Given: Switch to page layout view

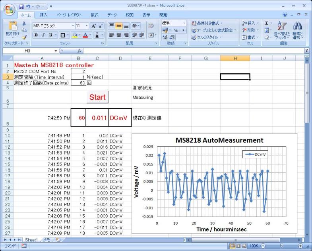Looking at the screenshot, I should point(238,246).
